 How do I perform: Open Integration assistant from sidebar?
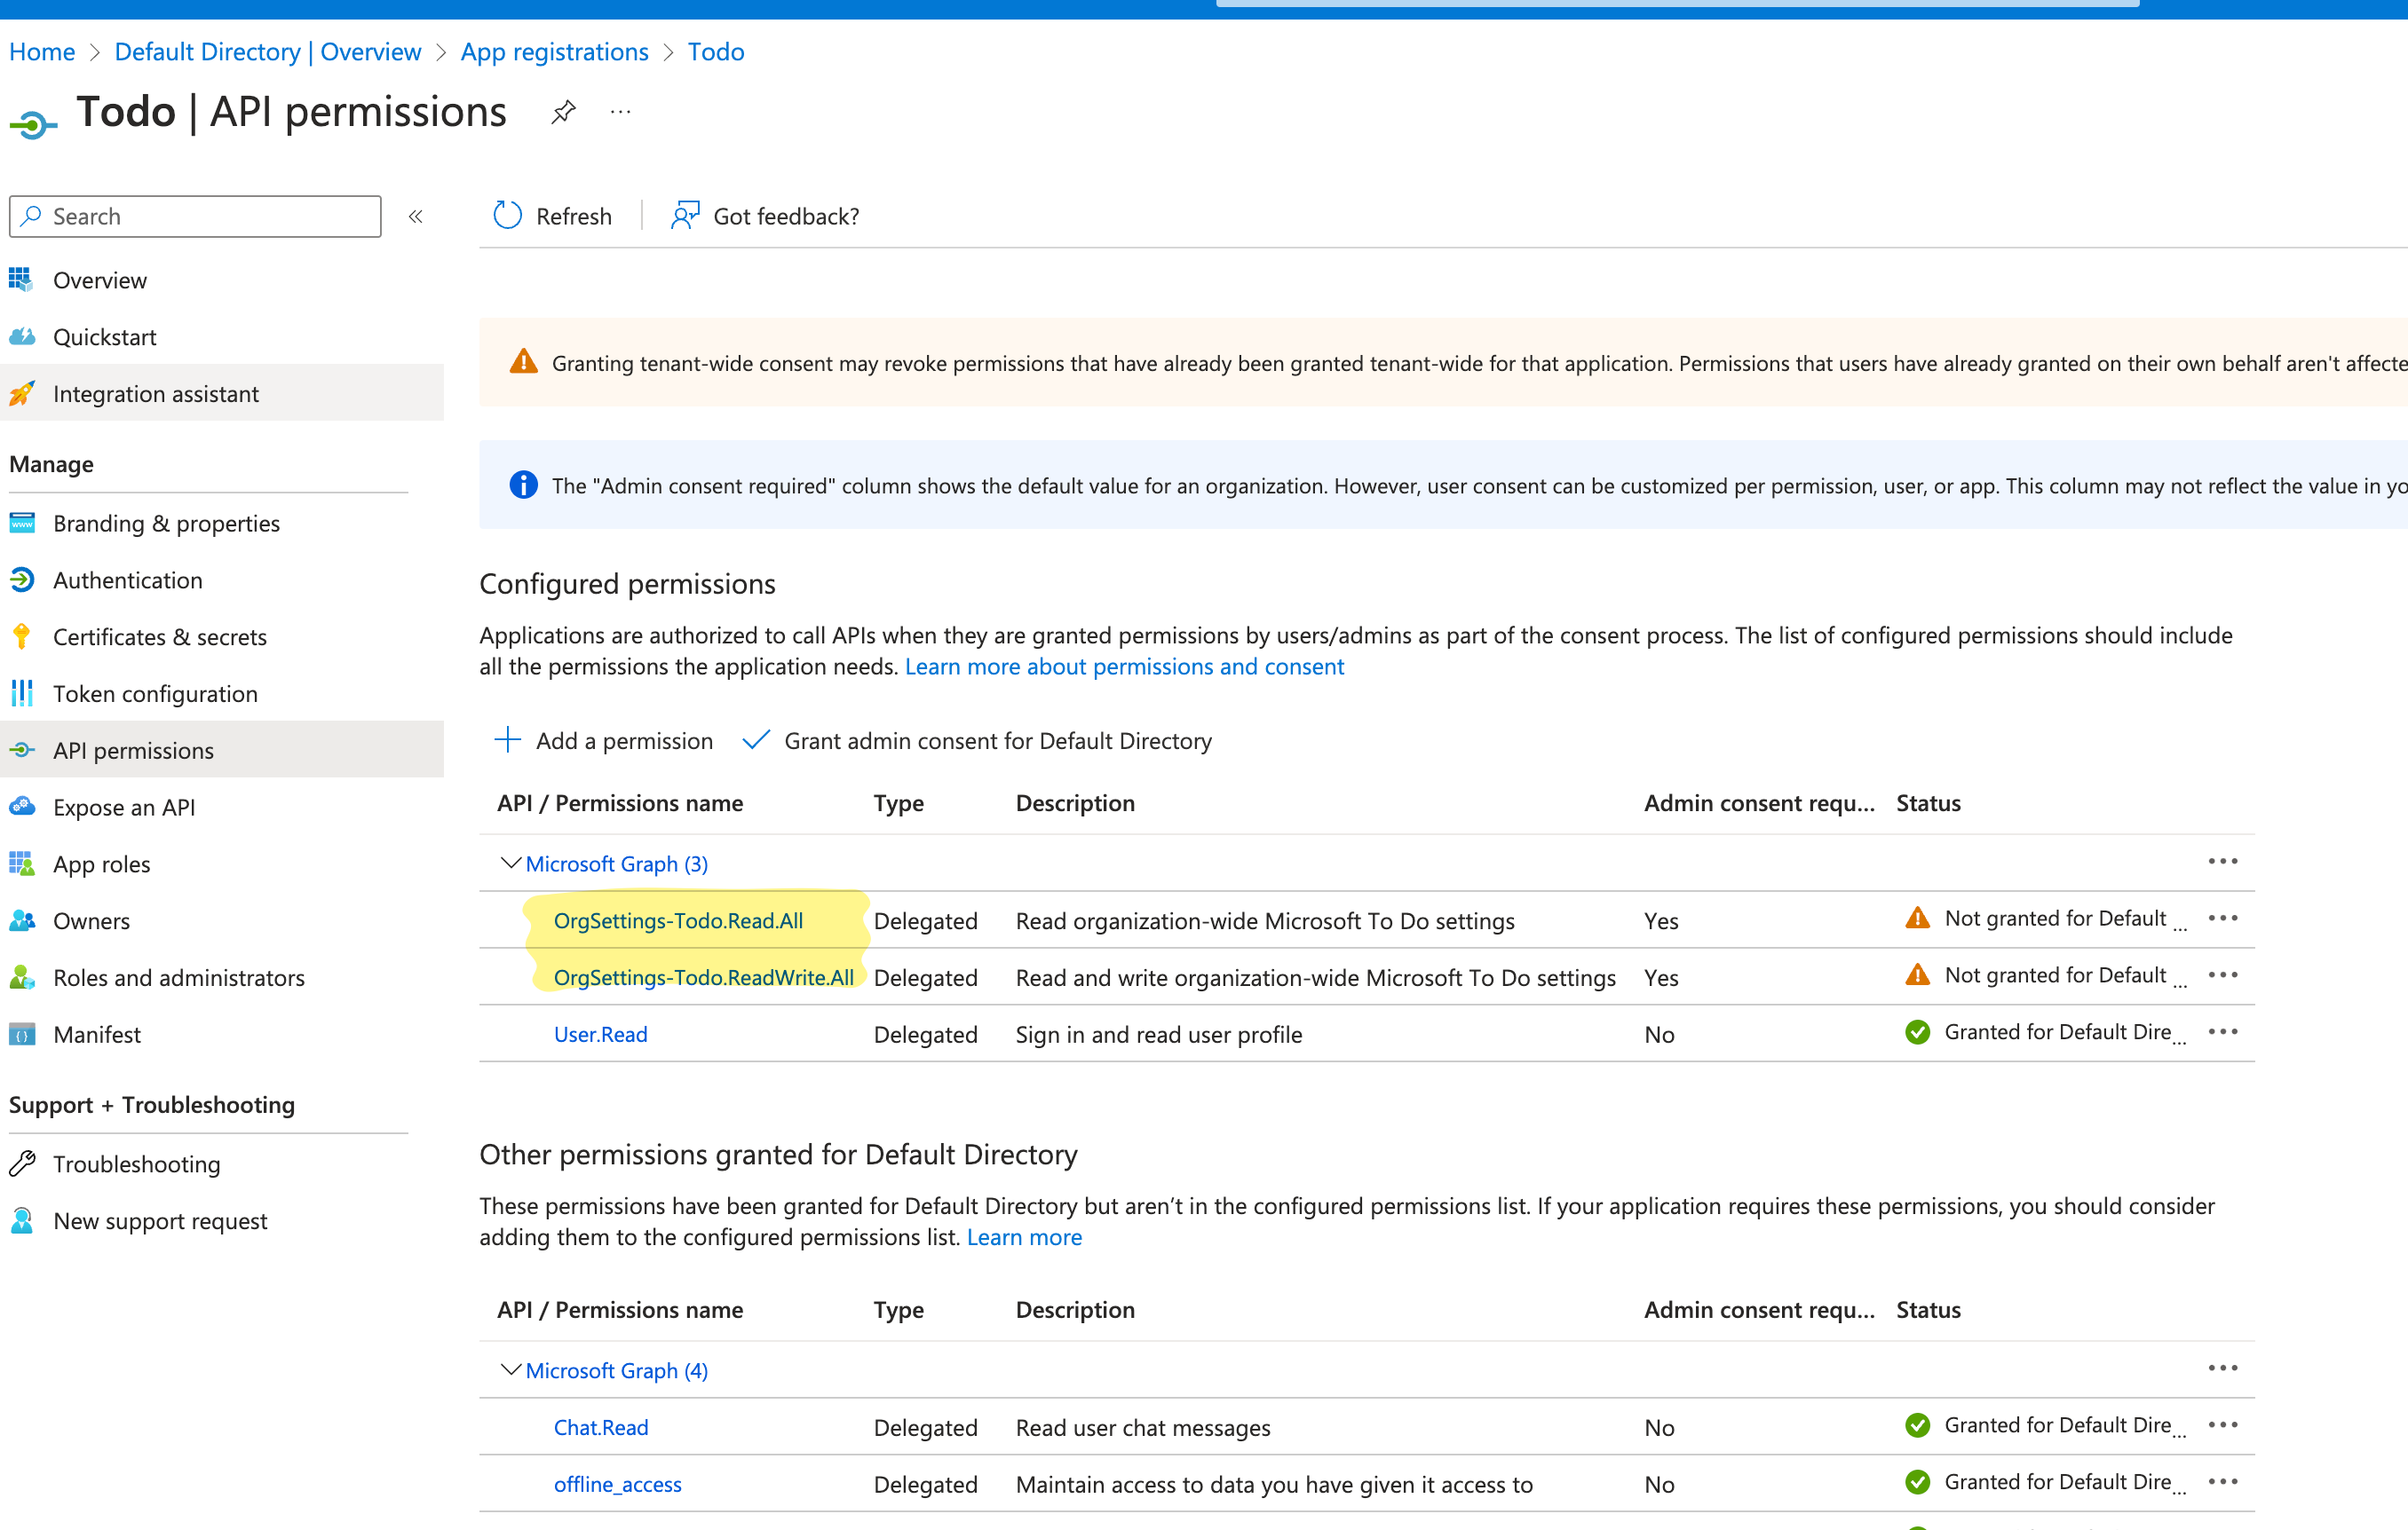pyautogui.click(x=155, y=394)
